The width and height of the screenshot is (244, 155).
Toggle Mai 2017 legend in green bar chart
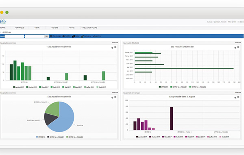click(66, 87)
